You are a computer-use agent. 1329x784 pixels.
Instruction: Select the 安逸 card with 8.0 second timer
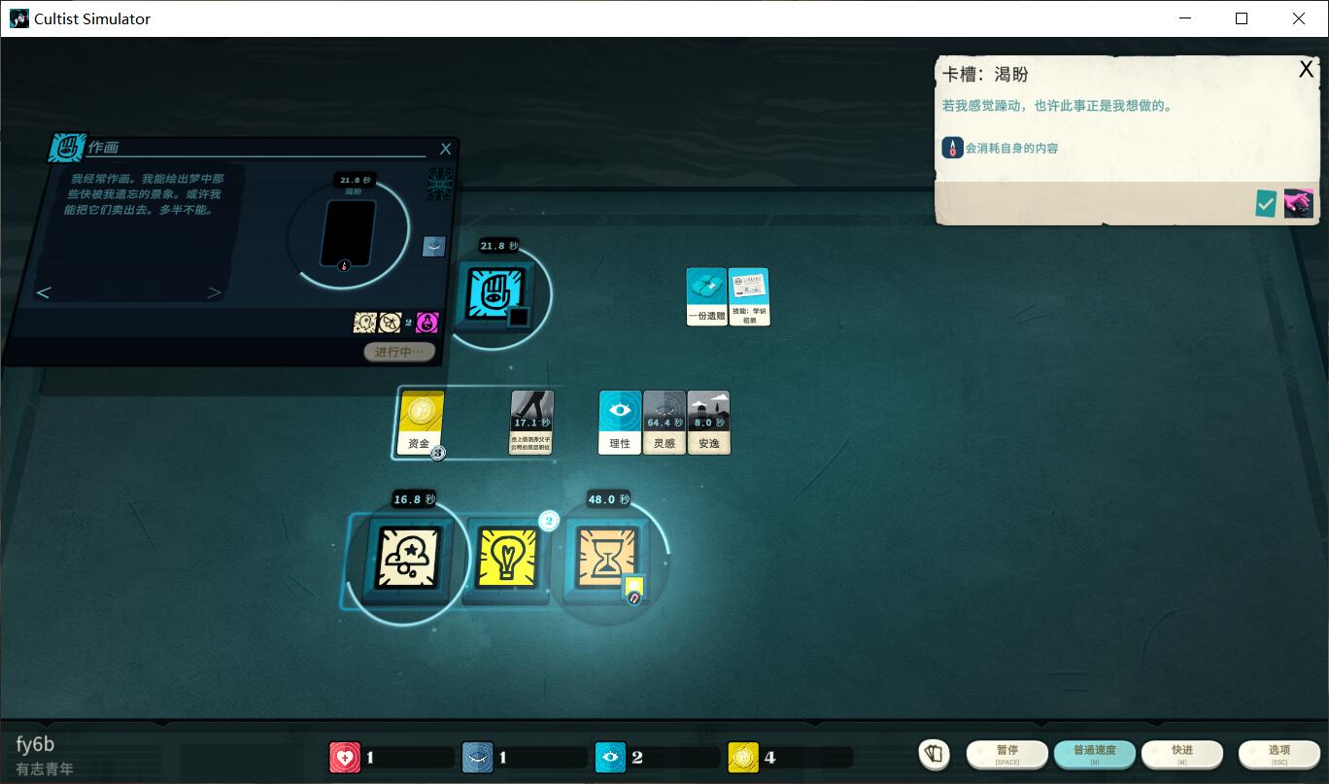tap(708, 423)
